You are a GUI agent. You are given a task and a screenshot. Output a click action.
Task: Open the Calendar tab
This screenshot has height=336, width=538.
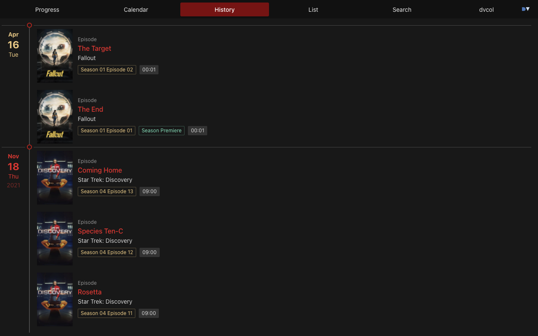(x=136, y=9)
